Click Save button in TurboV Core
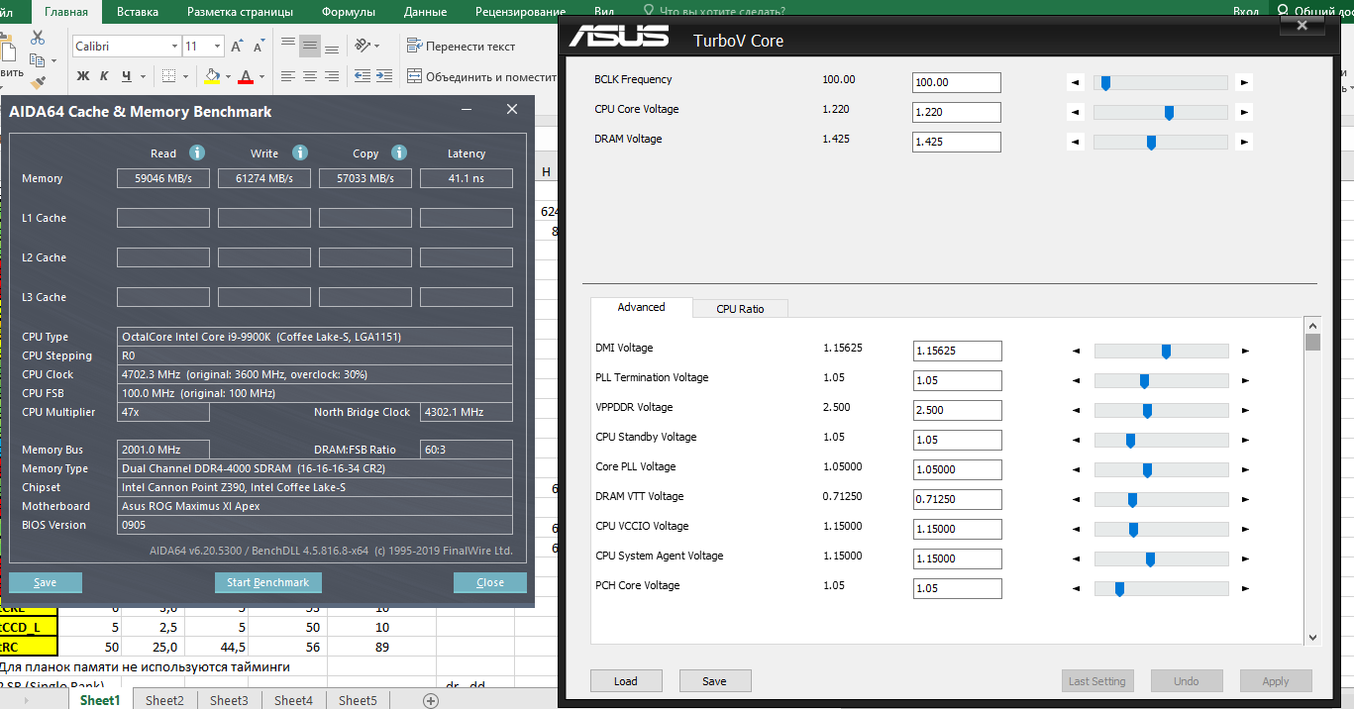This screenshot has width=1354, height=709. pos(715,681)
